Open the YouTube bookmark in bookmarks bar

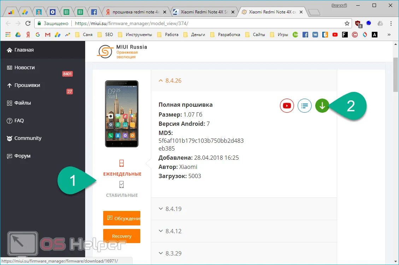(335, 35)
